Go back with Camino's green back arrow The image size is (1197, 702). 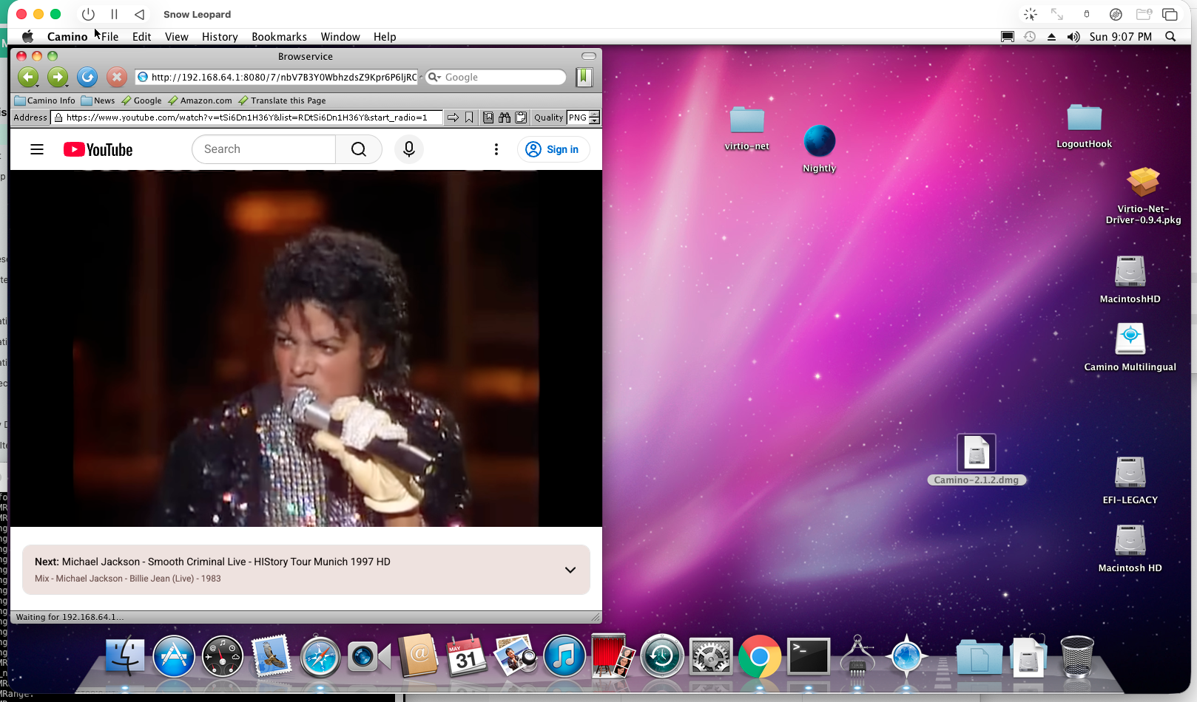28,77
